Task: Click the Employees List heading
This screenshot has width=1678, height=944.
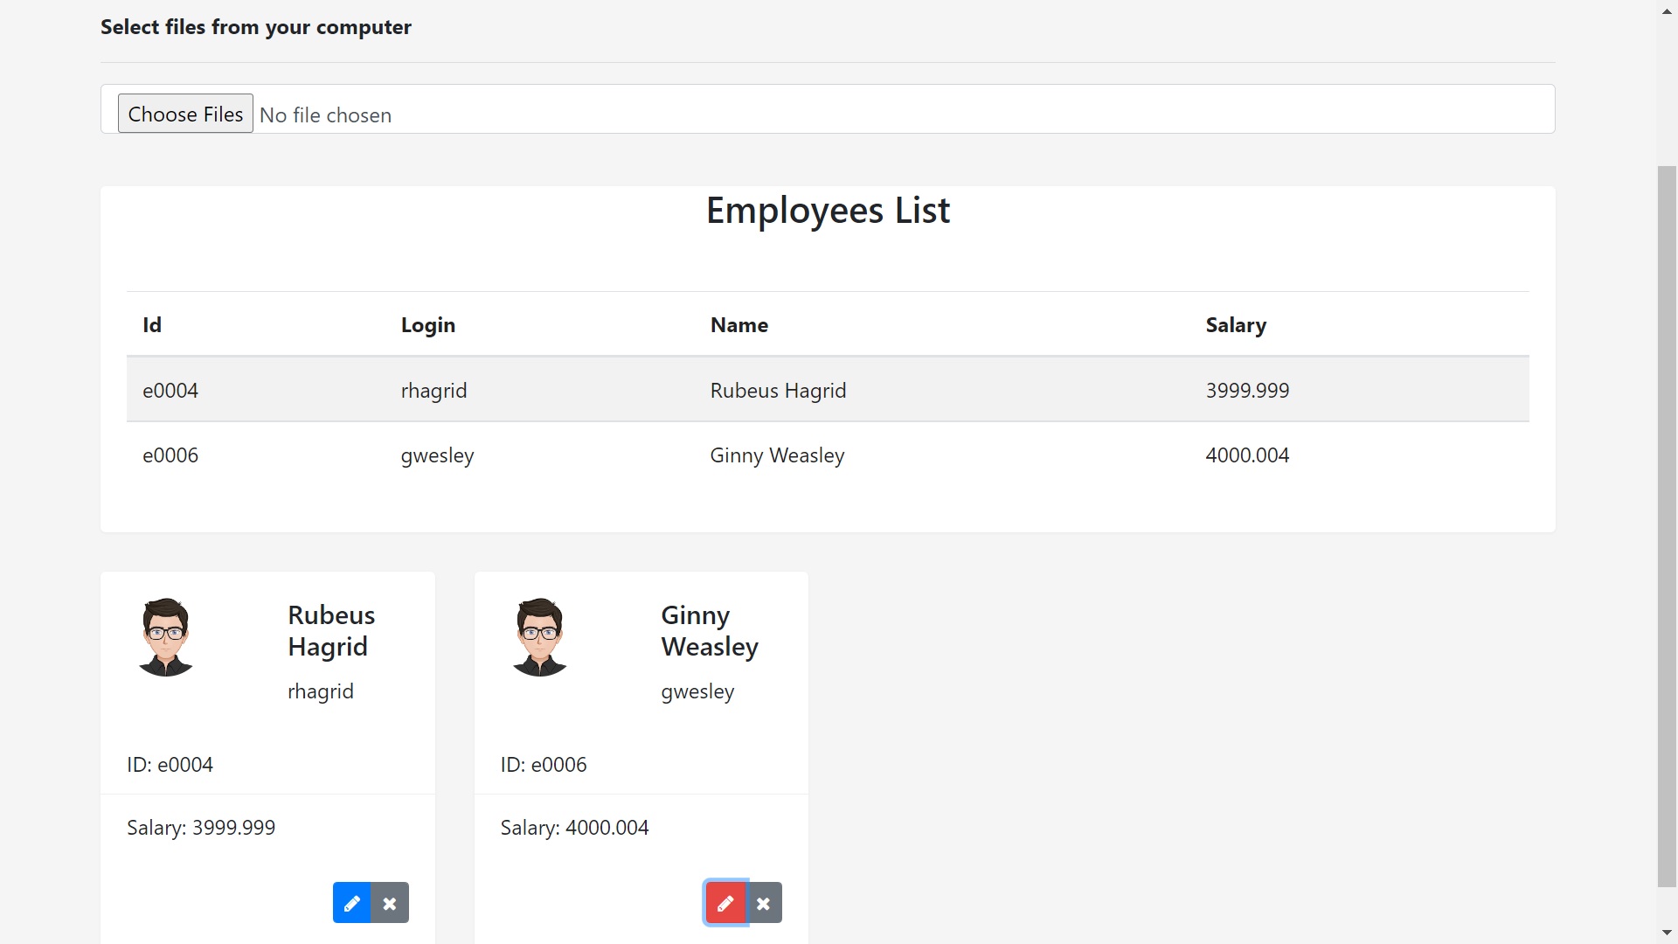Action: point(828,210)
